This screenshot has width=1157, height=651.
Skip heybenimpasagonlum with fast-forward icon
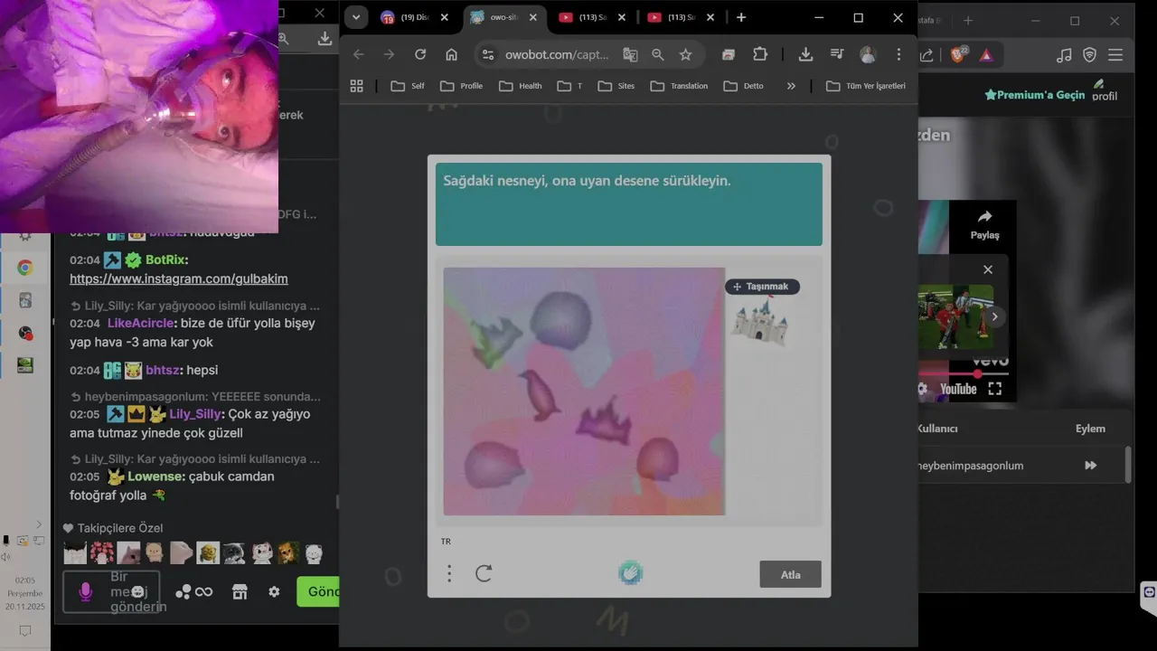1091,466
